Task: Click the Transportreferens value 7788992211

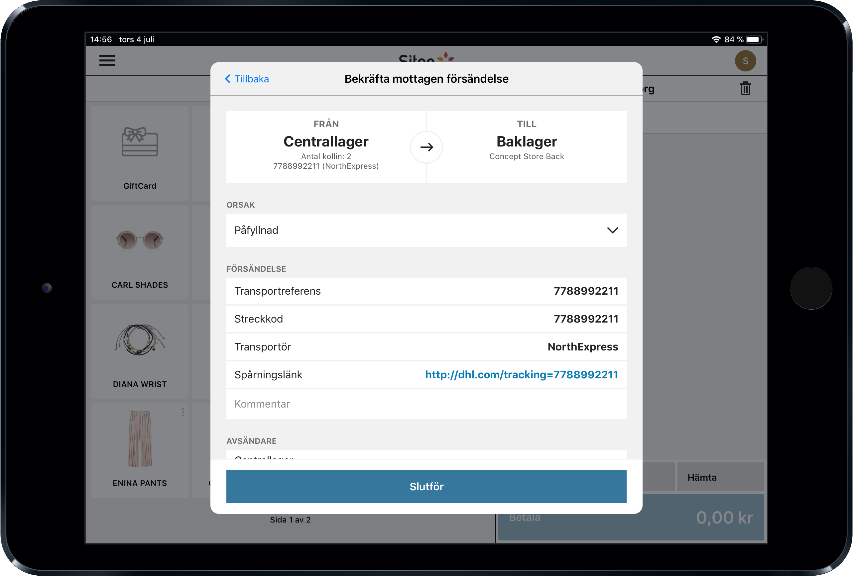Action: 586,291
